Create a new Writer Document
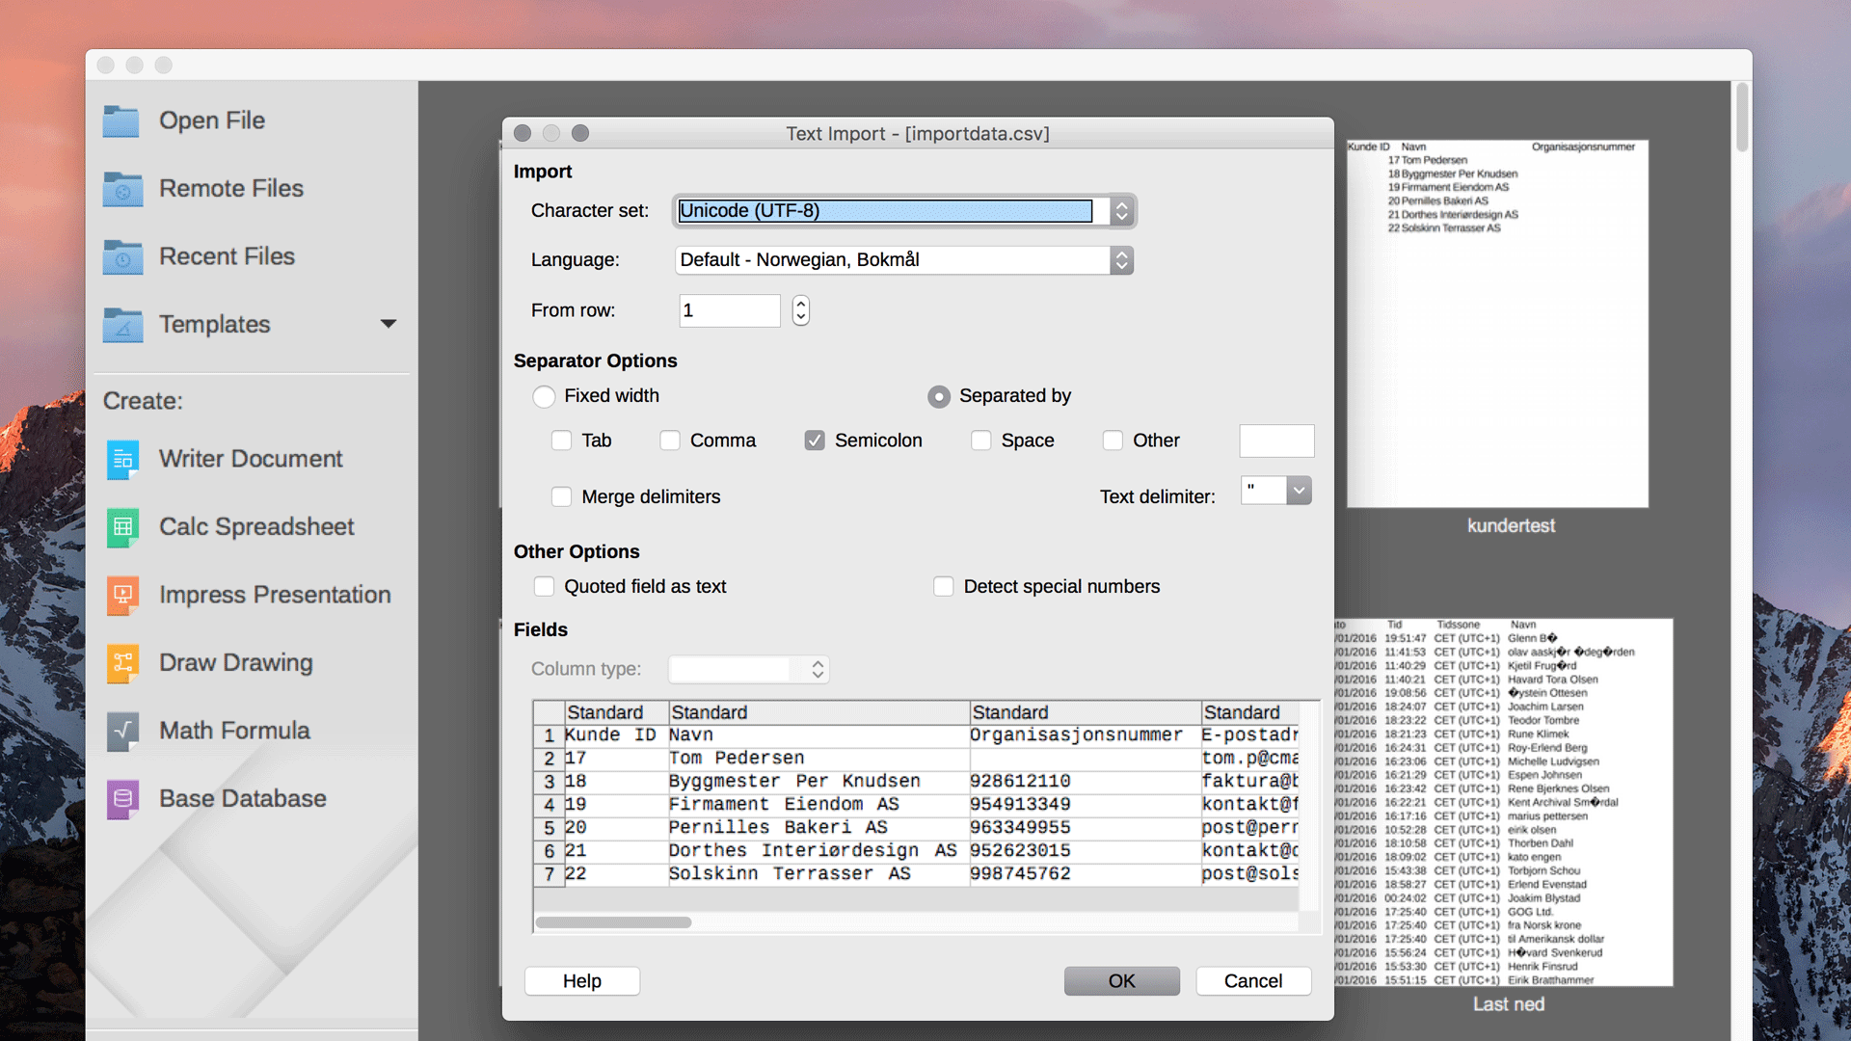Image resolution: width=1851 pixels, height=1041 pixels. tap(250, 459)
